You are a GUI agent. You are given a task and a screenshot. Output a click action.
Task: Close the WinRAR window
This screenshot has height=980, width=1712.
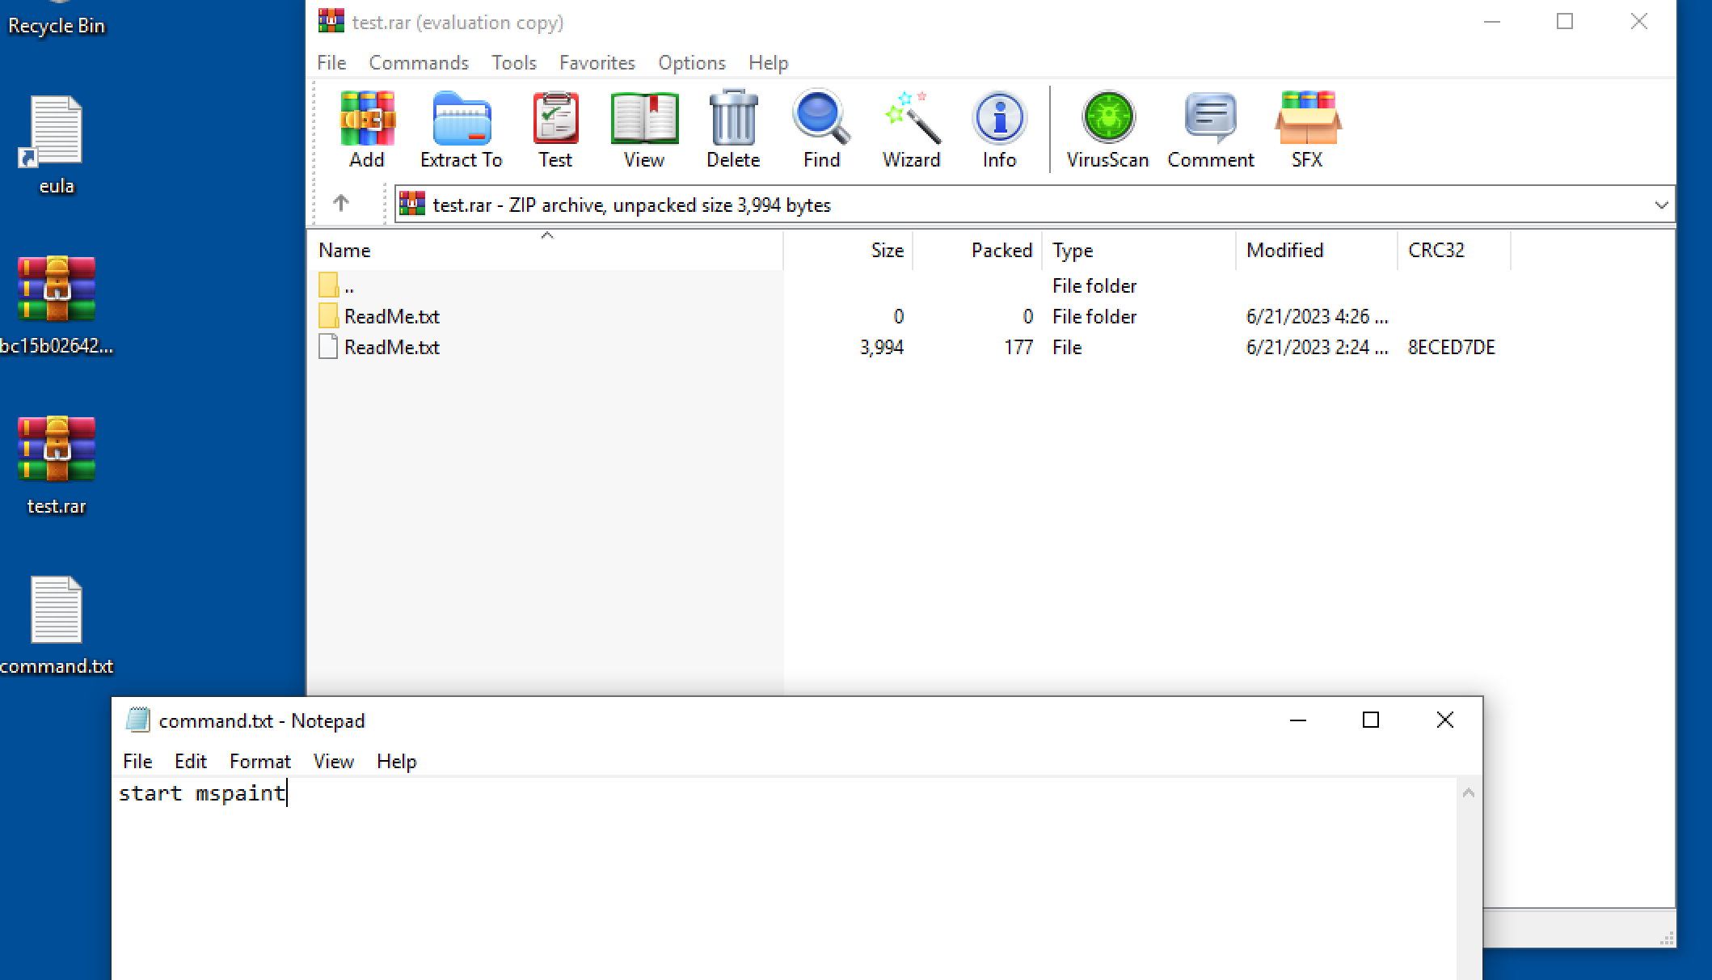[x=1638, y=21]
